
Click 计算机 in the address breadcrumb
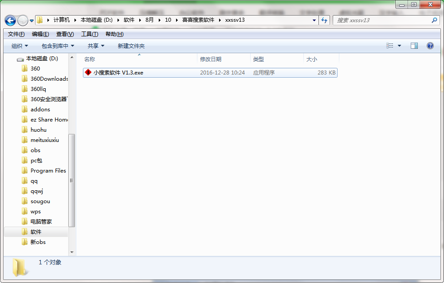pyautogui.click(x=62, y=20)
